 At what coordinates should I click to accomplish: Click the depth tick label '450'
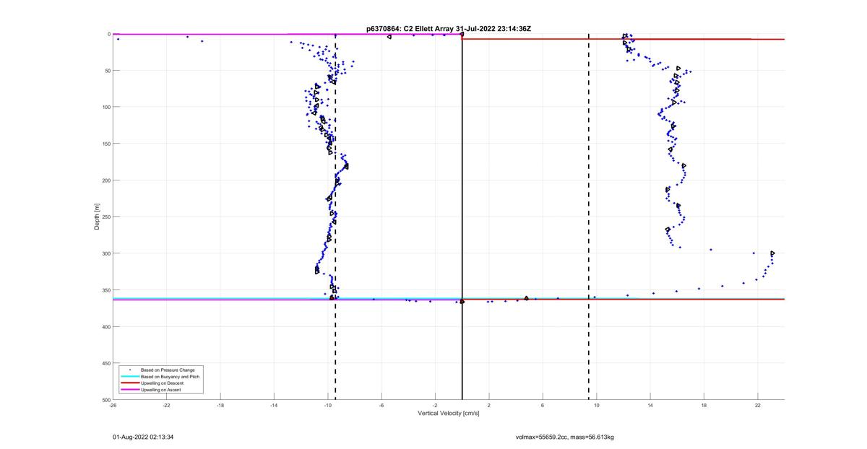tap(105, 363)
